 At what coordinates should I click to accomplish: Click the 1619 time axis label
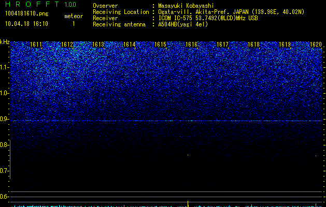[285, 45]
